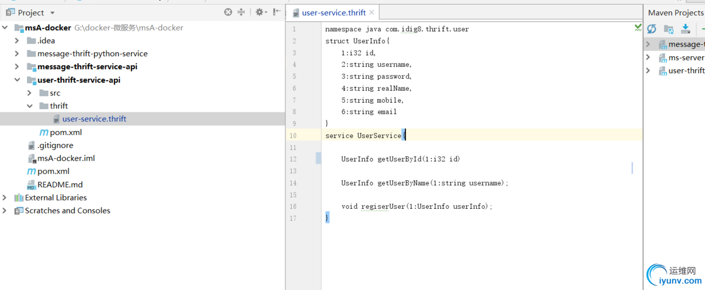This screenshot has height=290, width=705.
Task: Click regiserUser method line
Action: point(417,207)
